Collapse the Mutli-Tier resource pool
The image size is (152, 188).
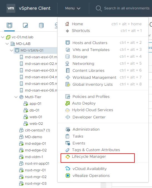point(16,97)
